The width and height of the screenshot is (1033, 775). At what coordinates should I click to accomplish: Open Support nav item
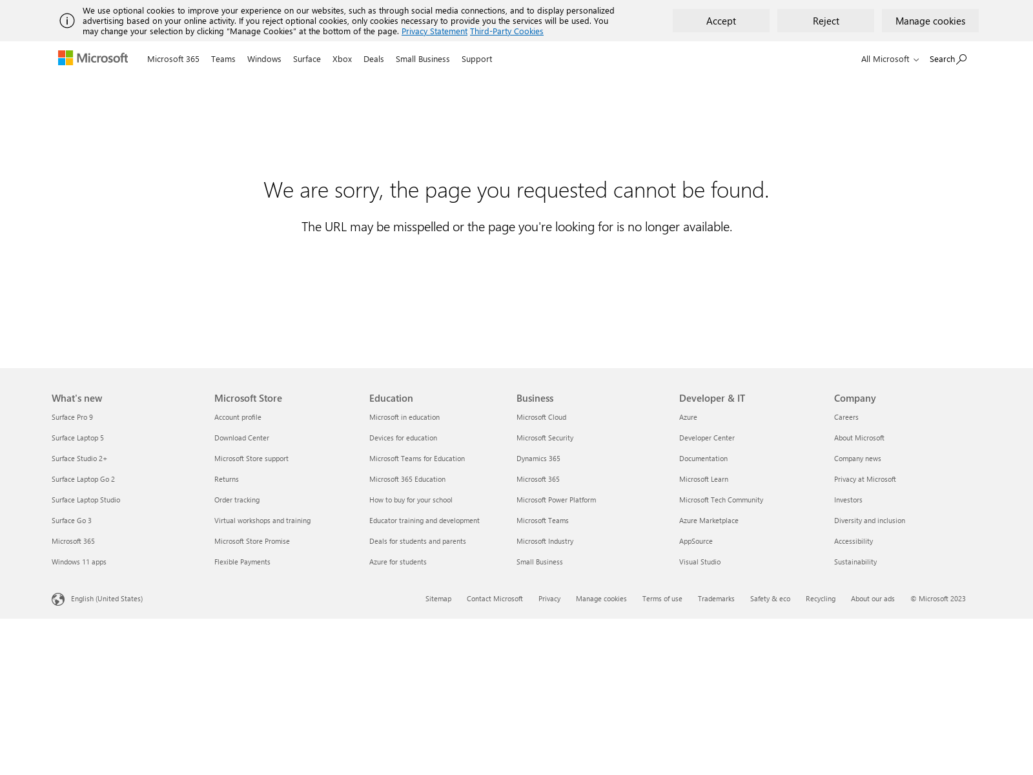click(x=477, y=59)
